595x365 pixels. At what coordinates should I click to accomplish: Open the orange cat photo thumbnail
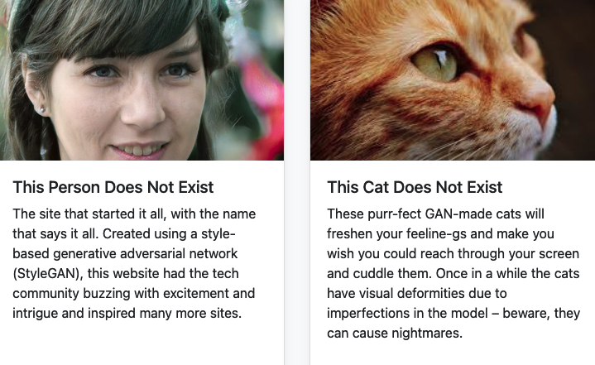tap(453, 80)
